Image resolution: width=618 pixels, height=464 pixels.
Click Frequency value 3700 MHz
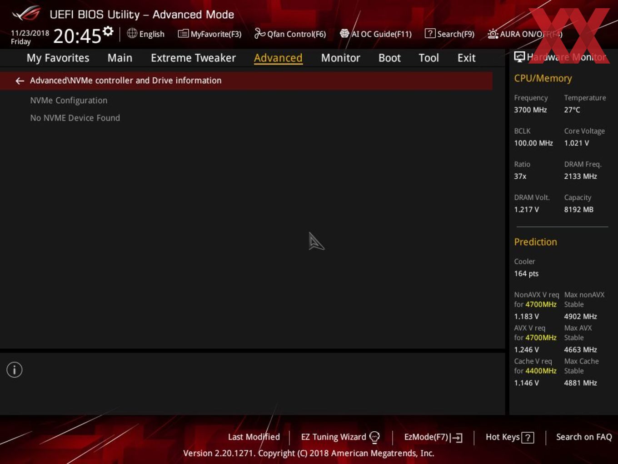[x=530, y=110]
